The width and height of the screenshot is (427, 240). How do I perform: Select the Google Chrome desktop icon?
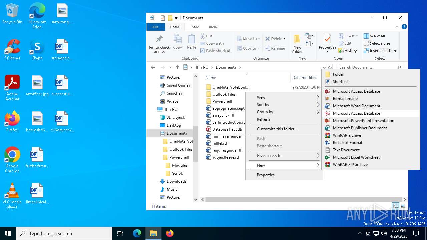[x=12, y=160]
